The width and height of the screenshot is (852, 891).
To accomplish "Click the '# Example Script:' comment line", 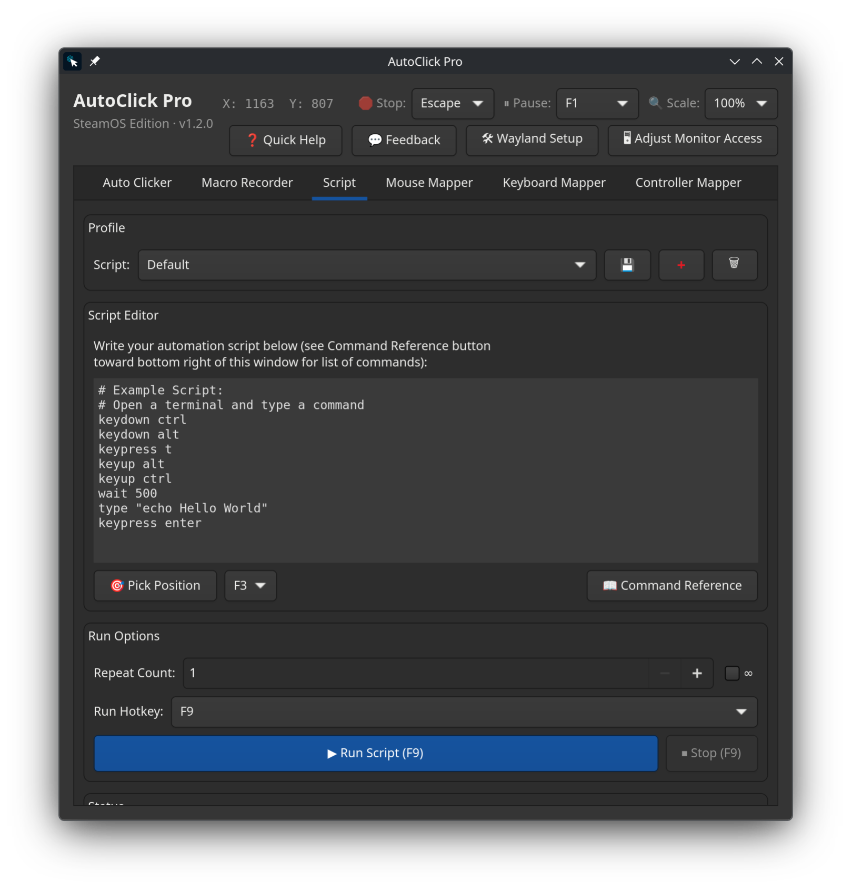I will (x=161, y=391).
